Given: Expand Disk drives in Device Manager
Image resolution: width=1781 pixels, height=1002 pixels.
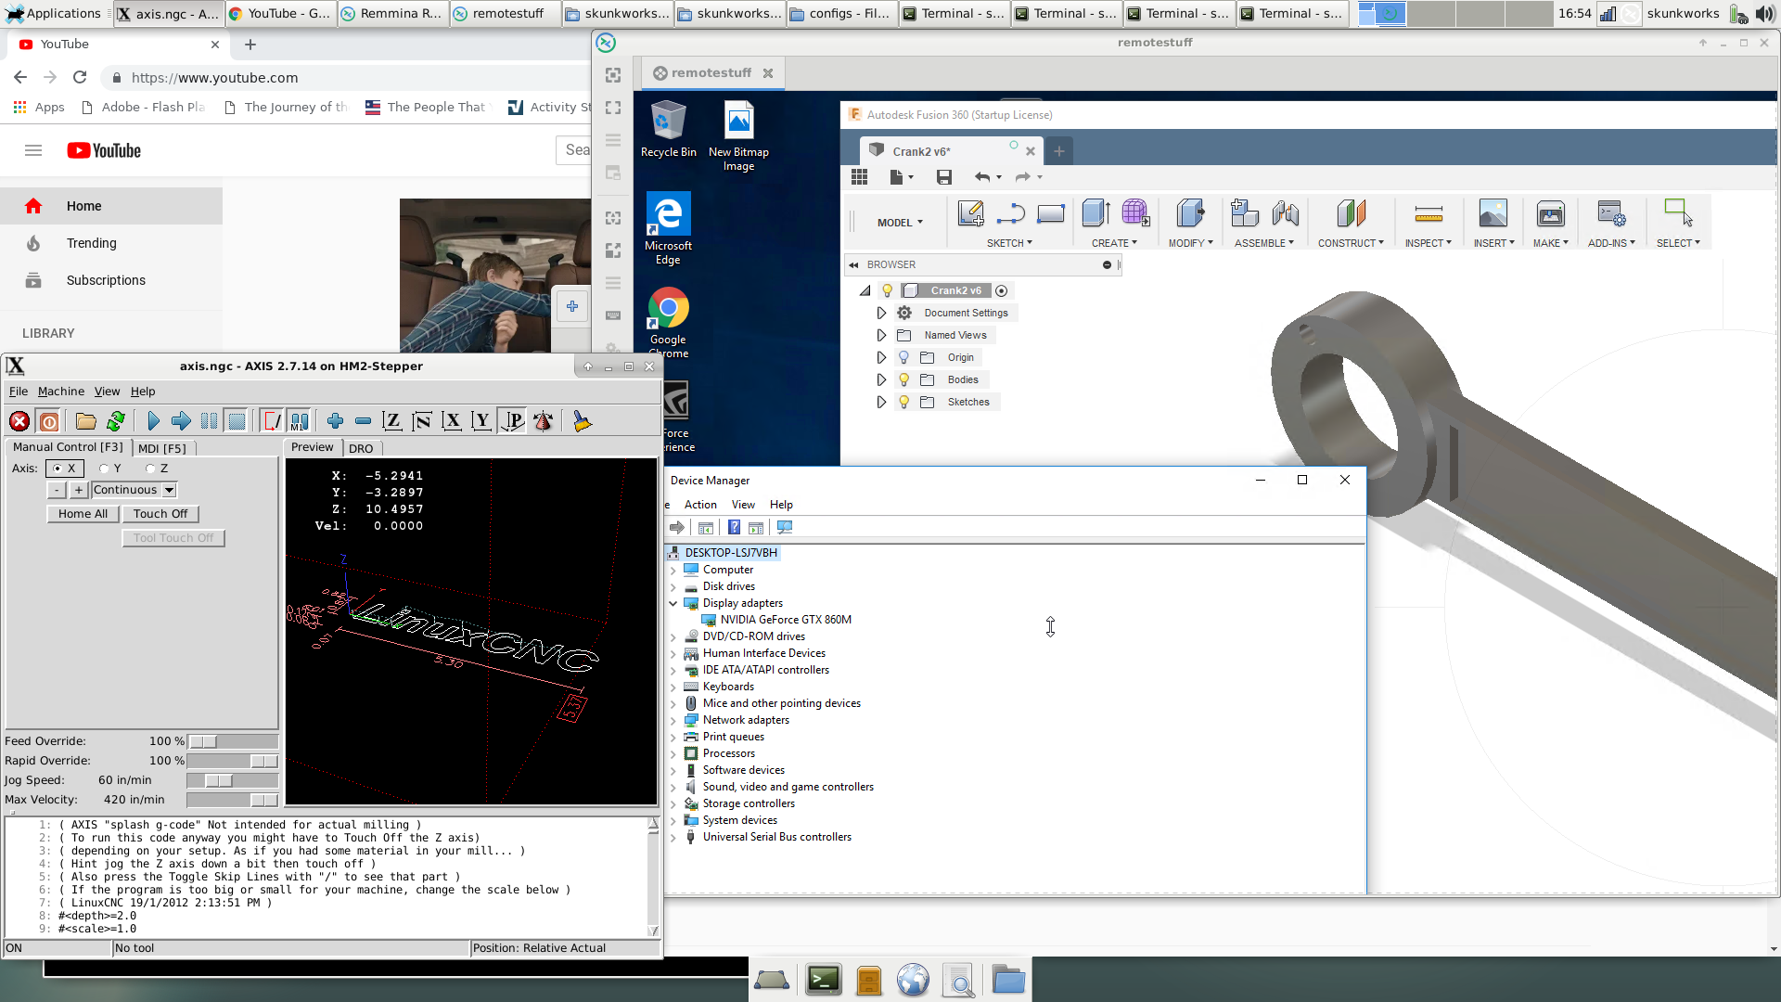Looking at the screenshot, I should tap(673, 586).
